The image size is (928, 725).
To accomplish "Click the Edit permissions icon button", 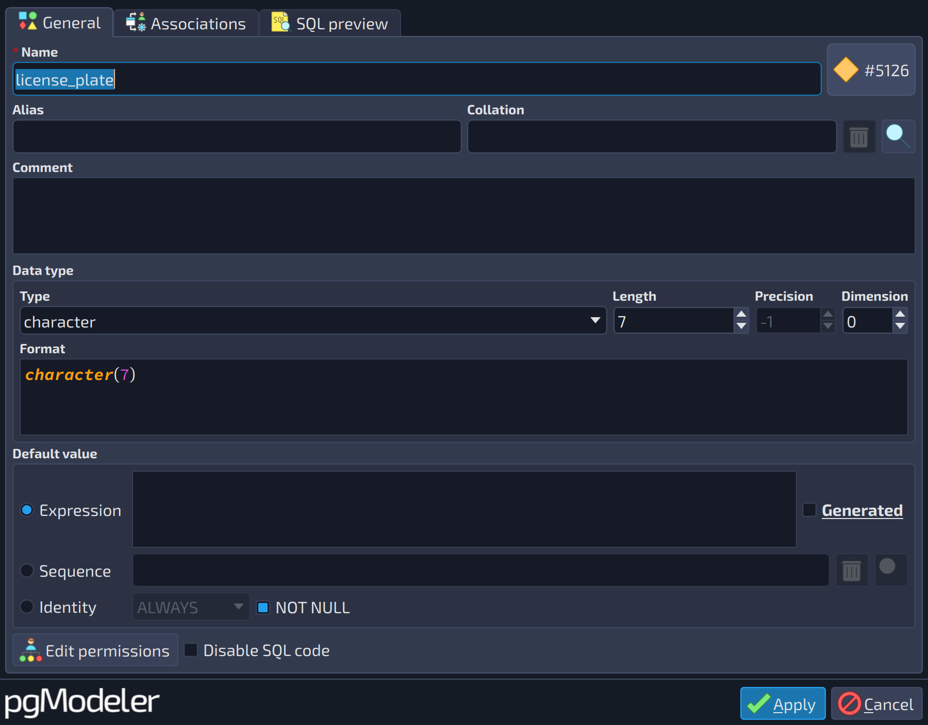I will click(95, 650).
